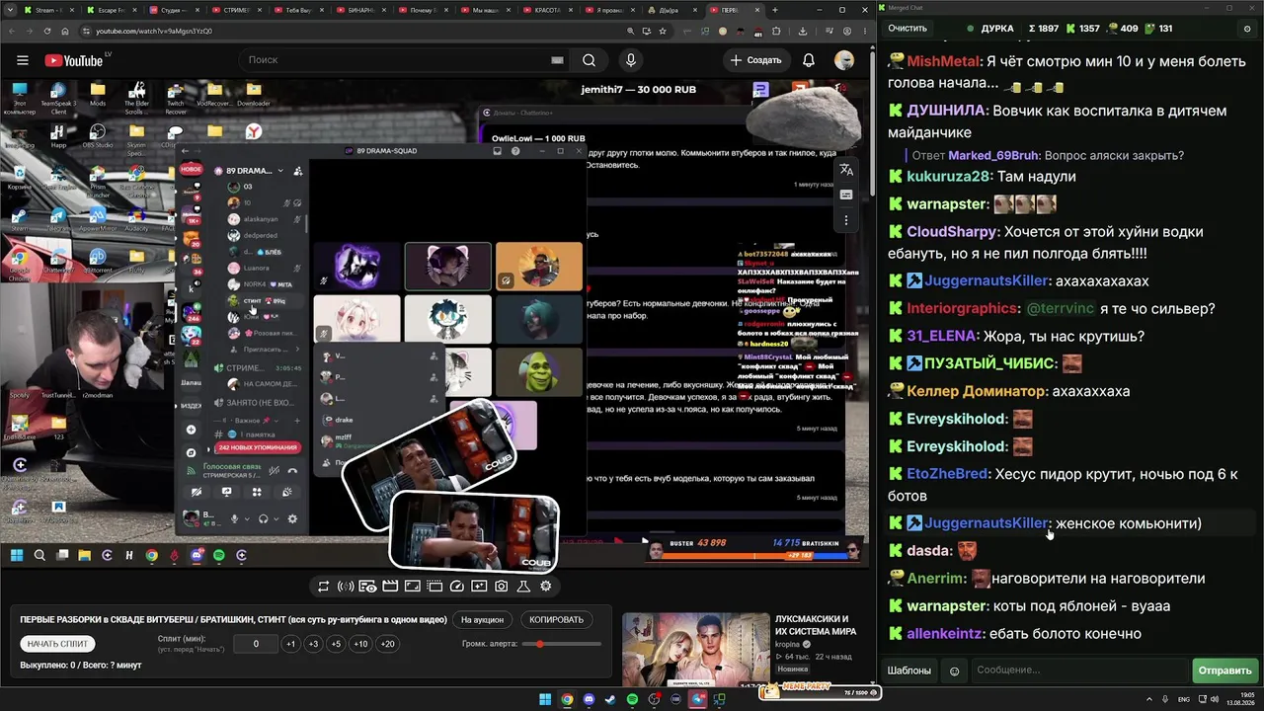Open the browser extensions puzzle icon

(776, 31)
